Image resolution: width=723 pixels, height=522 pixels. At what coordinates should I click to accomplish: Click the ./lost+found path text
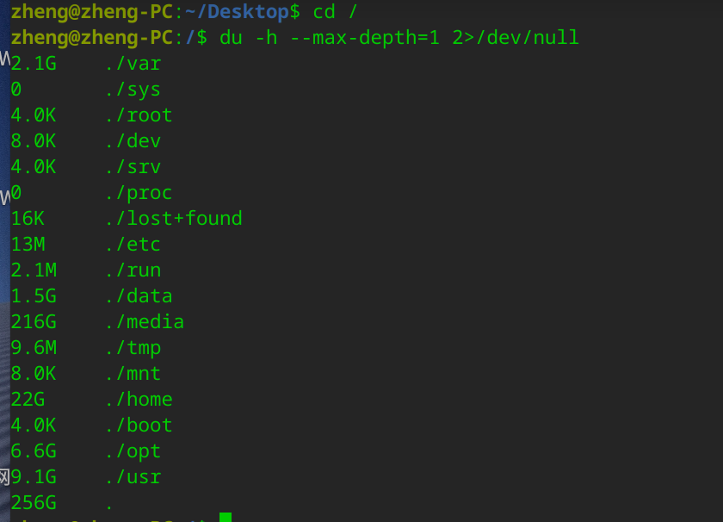click(x=173, y=218)
